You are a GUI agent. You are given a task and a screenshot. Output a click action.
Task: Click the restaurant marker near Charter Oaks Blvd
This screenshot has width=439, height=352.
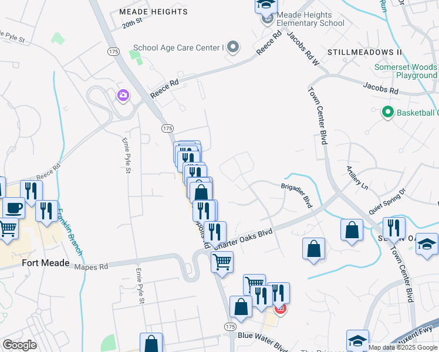(x=215, y=234)
